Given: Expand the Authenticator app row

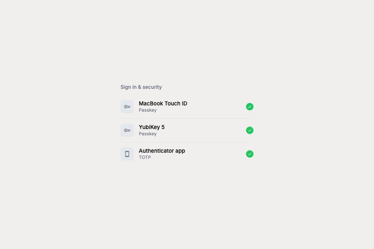Looking at the screenshot, I should 187,154.
